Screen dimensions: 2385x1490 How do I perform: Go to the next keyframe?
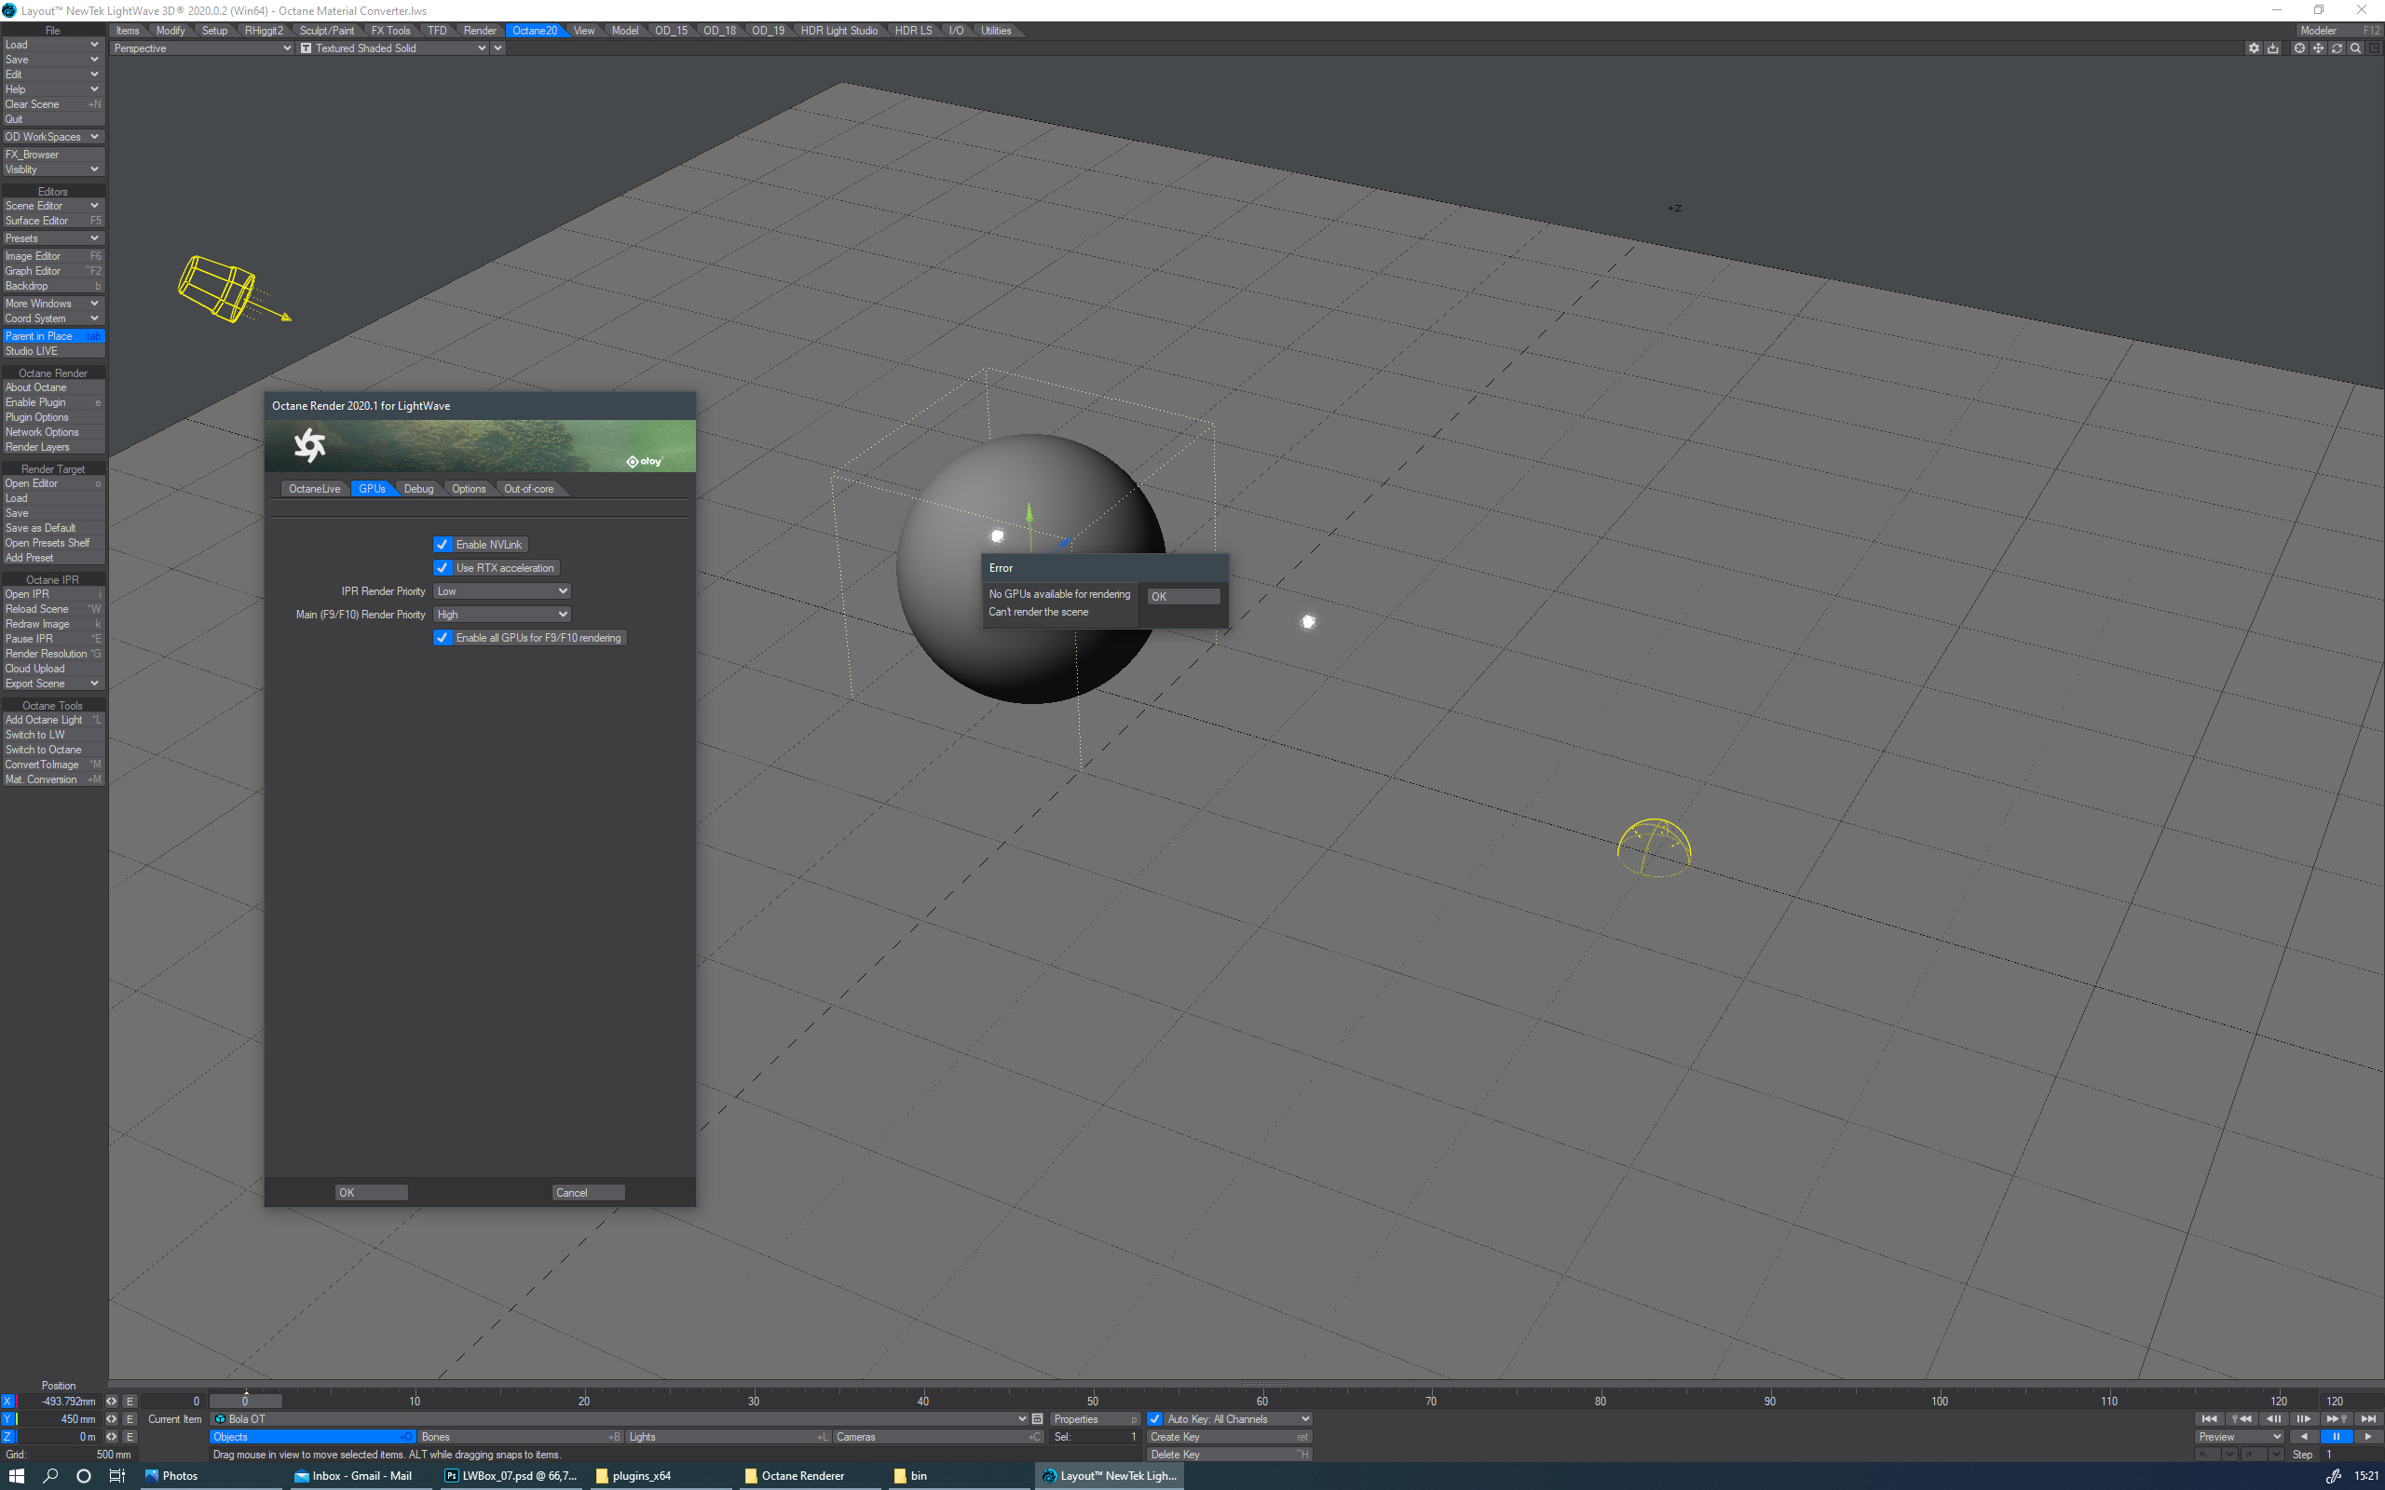pos(2336,1419)
